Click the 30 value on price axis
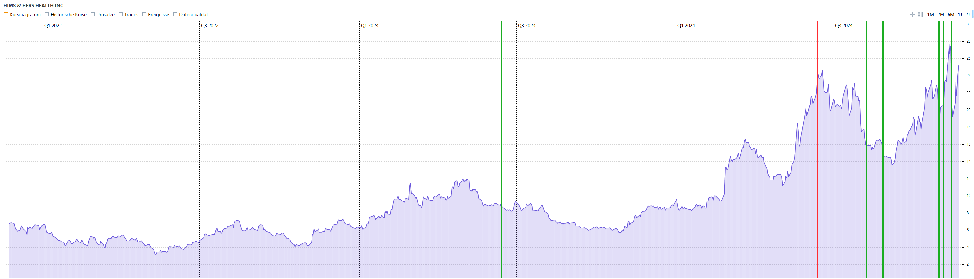Screen dimensions: 974x279 click(x=969, y=24)
